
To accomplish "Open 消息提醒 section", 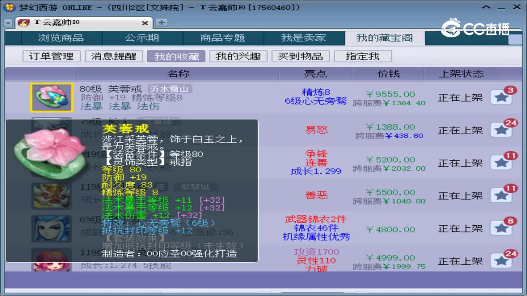I will click(114, 56).
